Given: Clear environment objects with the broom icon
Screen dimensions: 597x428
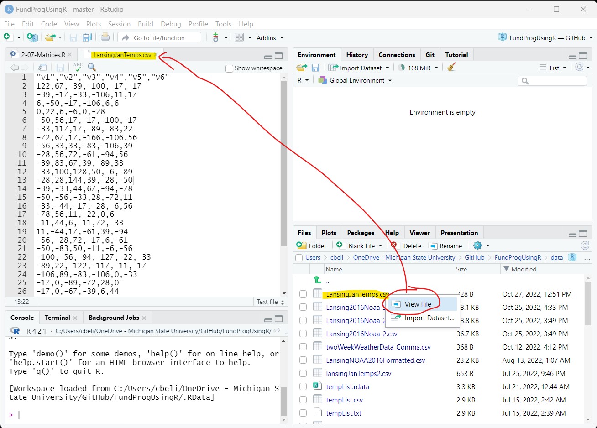Looking at the screenshot, I should tap(451, 68).
